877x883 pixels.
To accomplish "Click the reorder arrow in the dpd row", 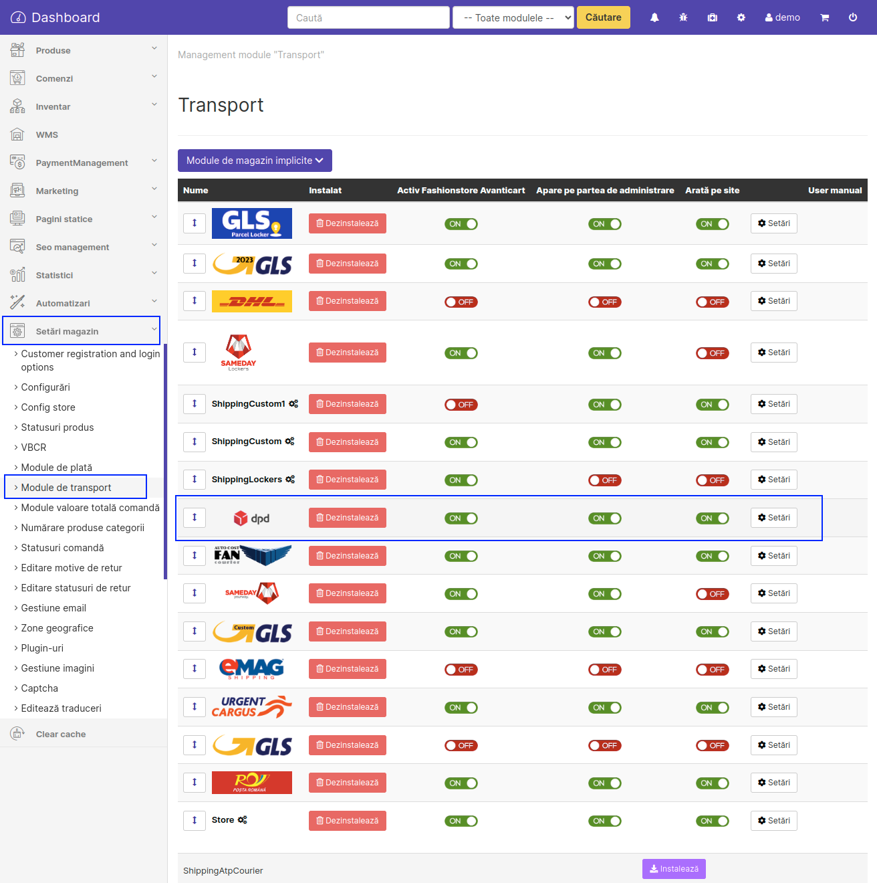I will click(195, 517).
